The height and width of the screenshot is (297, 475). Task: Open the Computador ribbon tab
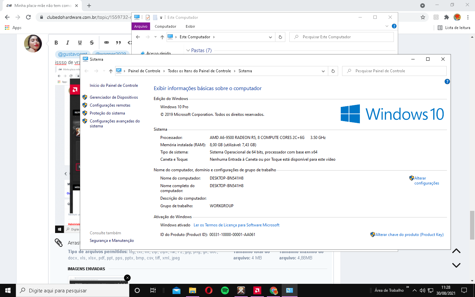166,26
